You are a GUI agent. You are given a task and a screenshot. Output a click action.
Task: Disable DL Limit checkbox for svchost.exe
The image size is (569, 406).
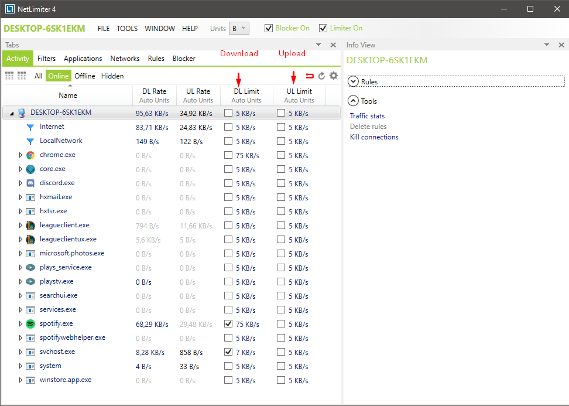pyautogui.click(x=228, y=352)
